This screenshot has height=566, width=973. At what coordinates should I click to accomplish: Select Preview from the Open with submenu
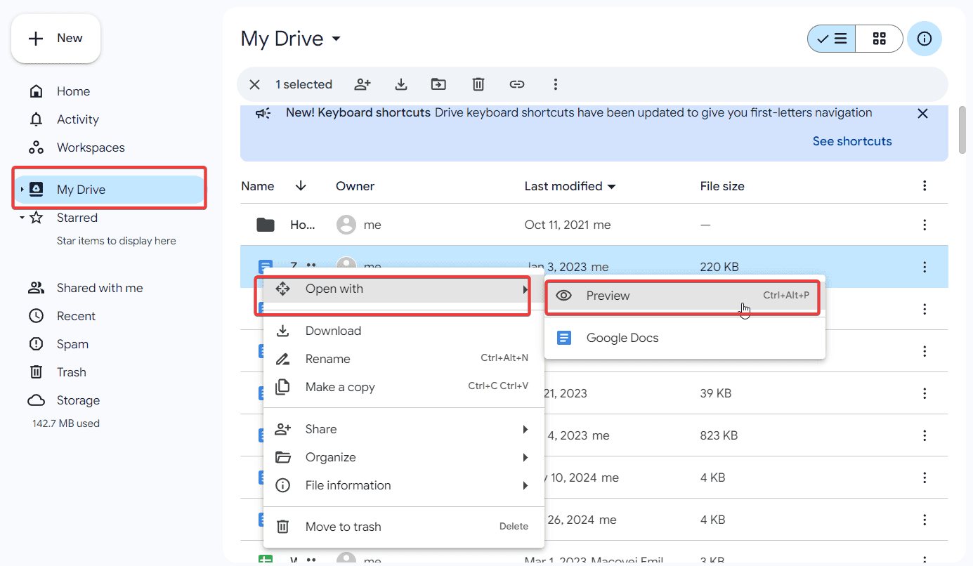coord(608,295)
